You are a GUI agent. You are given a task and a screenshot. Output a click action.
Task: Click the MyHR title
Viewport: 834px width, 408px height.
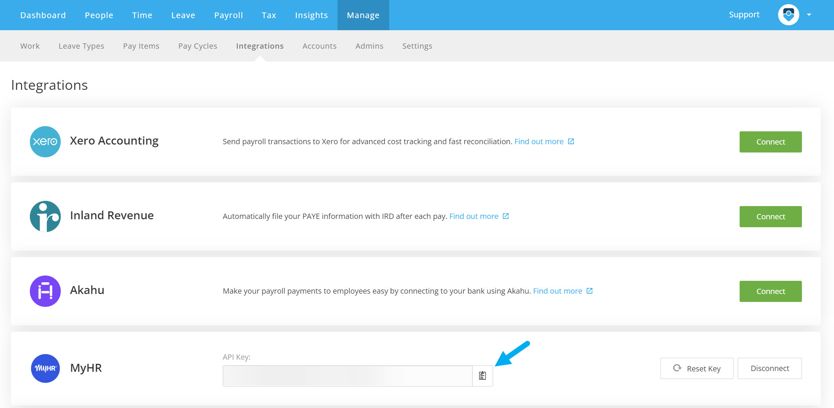pyautogui.click(x=86, y=368)
